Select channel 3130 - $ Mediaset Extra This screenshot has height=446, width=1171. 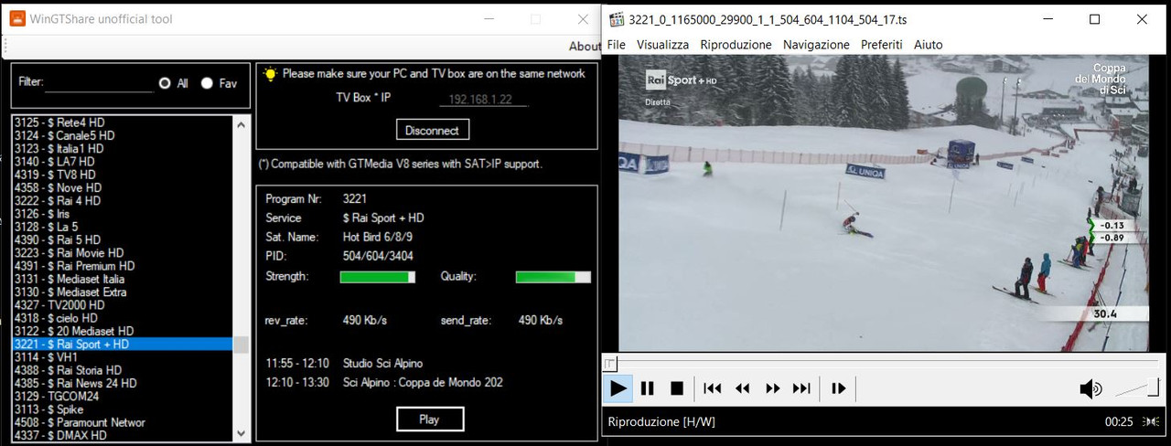point(123,292)
